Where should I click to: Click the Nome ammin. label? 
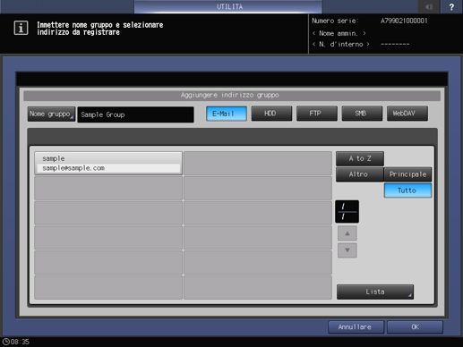coord(339,33)
